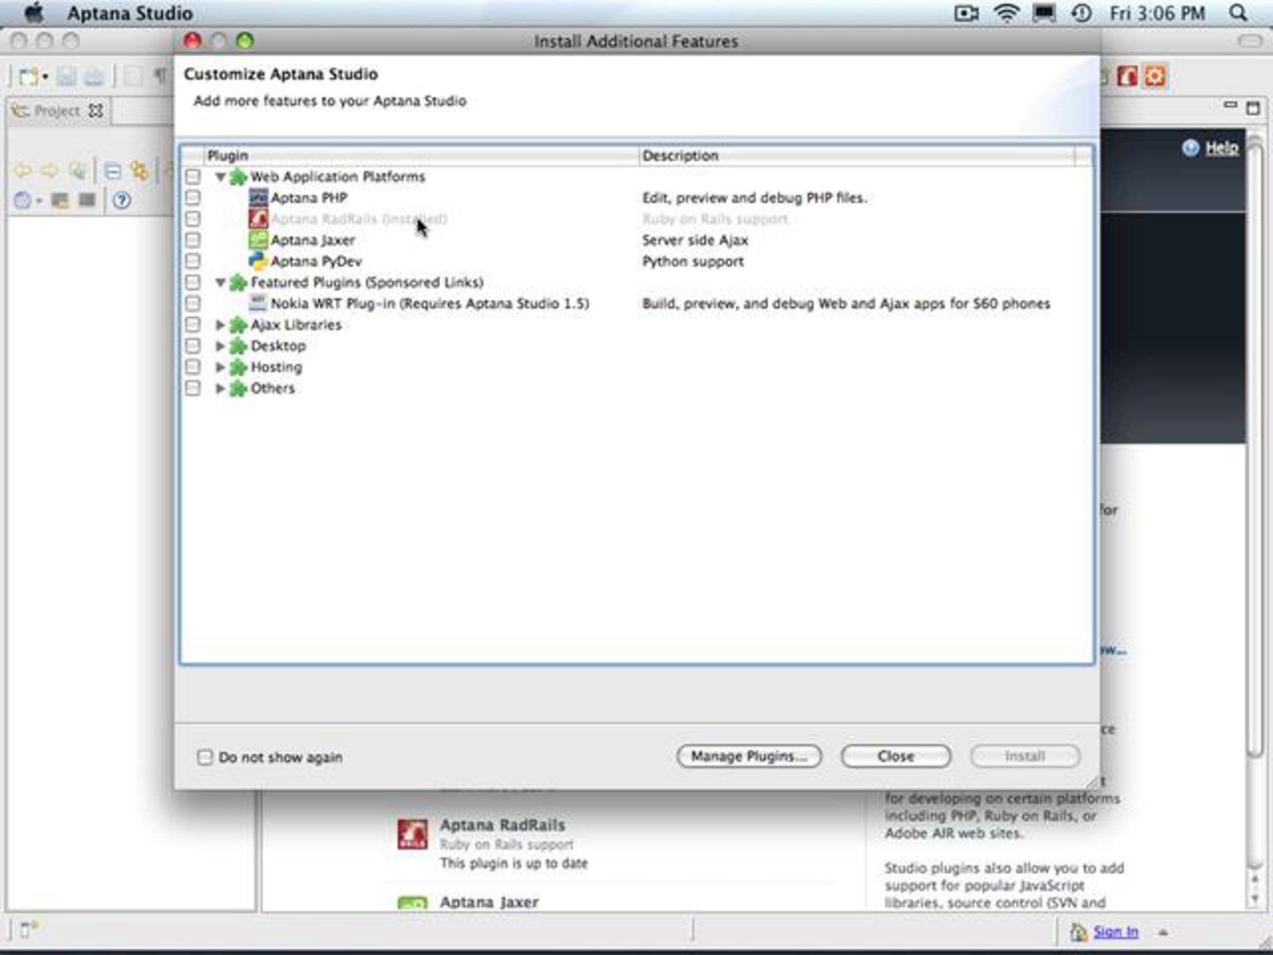Click the Aptana Jaxer plugin icon
The image size is (1273, 955).
point(258,239)
